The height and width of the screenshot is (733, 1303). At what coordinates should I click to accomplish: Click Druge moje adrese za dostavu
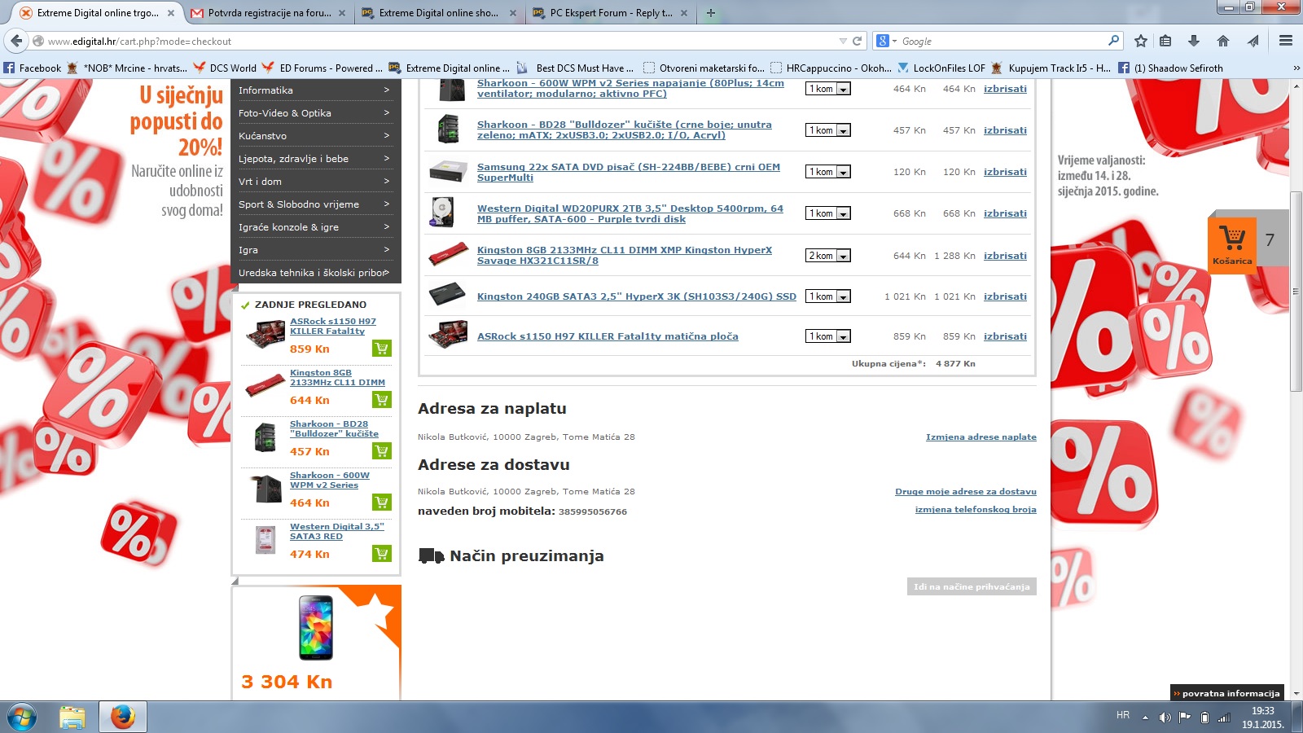966,492
